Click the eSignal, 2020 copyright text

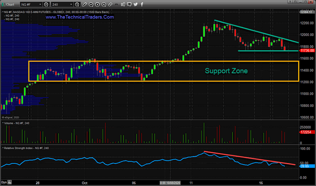(x=11, y=117)
